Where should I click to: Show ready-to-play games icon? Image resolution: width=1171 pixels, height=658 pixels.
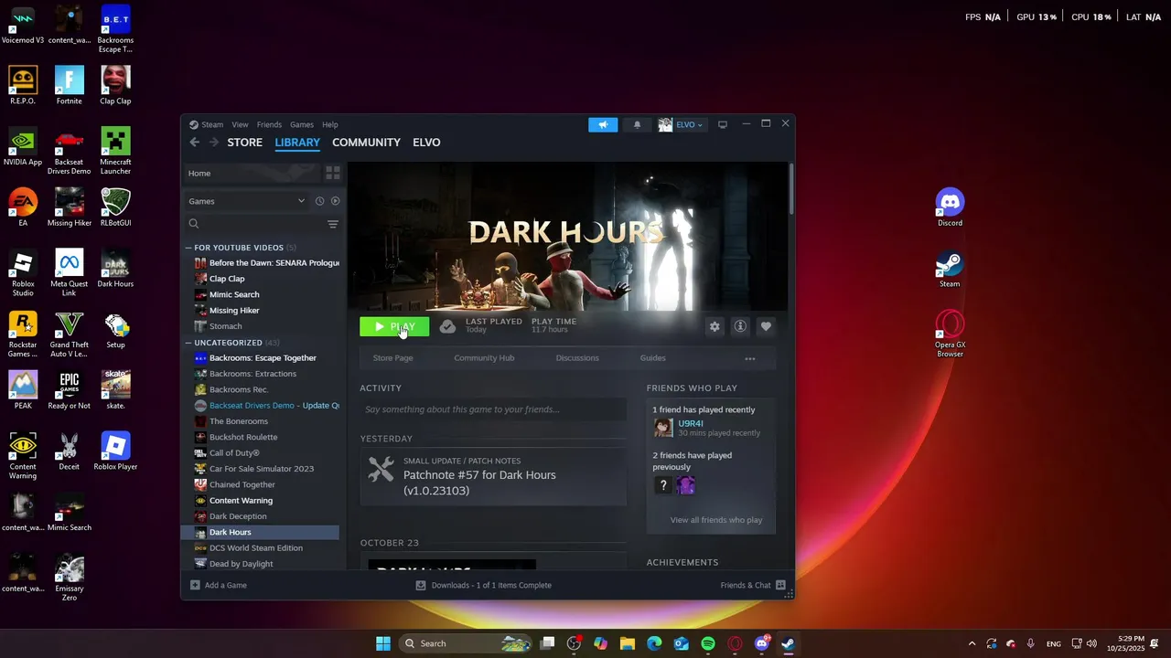335,201
